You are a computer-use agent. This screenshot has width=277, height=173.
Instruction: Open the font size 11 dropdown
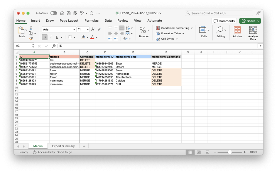[88, 29]
